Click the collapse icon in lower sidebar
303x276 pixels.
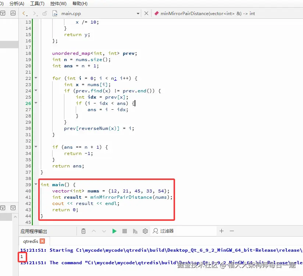(13, 208)
